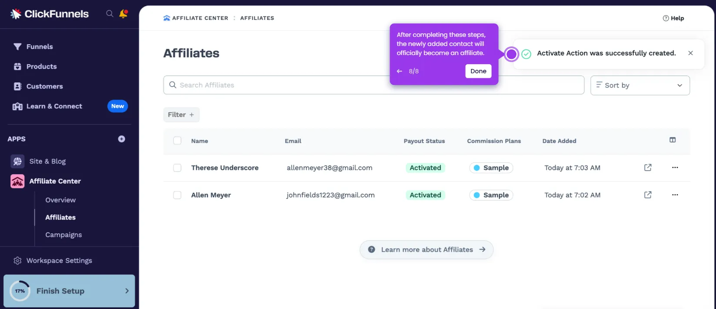Click Today at 7:03 AM
716x309 pixels.
(572, 168)
